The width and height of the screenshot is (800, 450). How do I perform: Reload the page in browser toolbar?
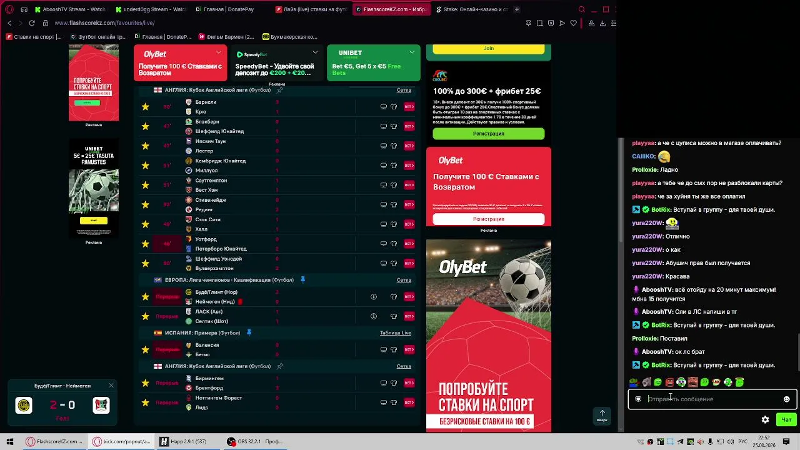[32, 23]
